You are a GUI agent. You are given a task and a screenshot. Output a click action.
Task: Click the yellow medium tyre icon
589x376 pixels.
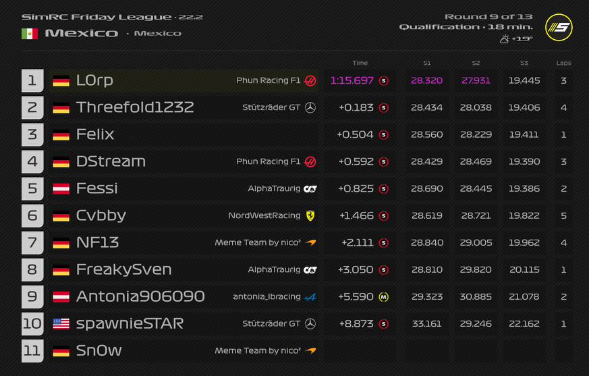(384, 296)
